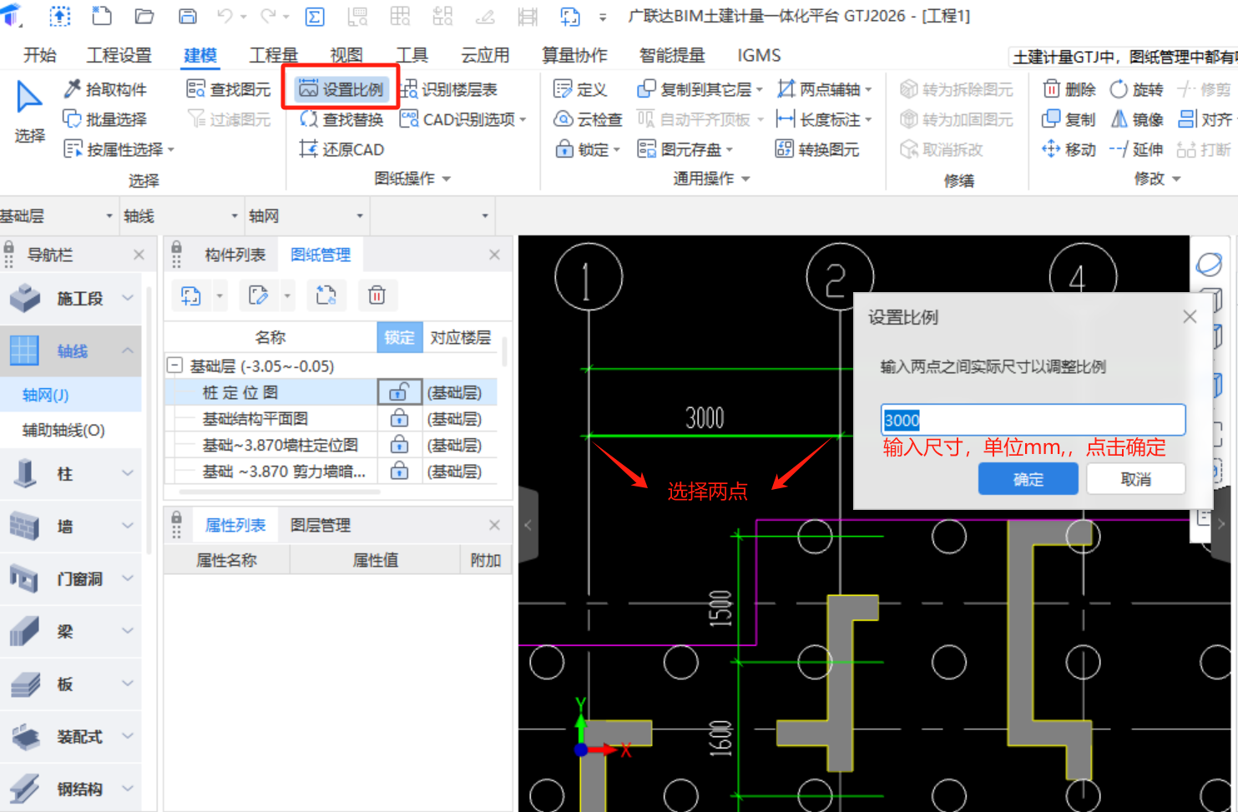Switch to the 视图 ribbon tab
Viewport: 1238px width, 812px height.
[346, 55]
